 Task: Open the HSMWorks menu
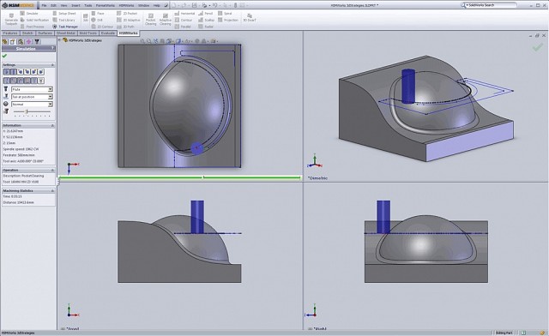pyautogui.click(x=126, y=6)
